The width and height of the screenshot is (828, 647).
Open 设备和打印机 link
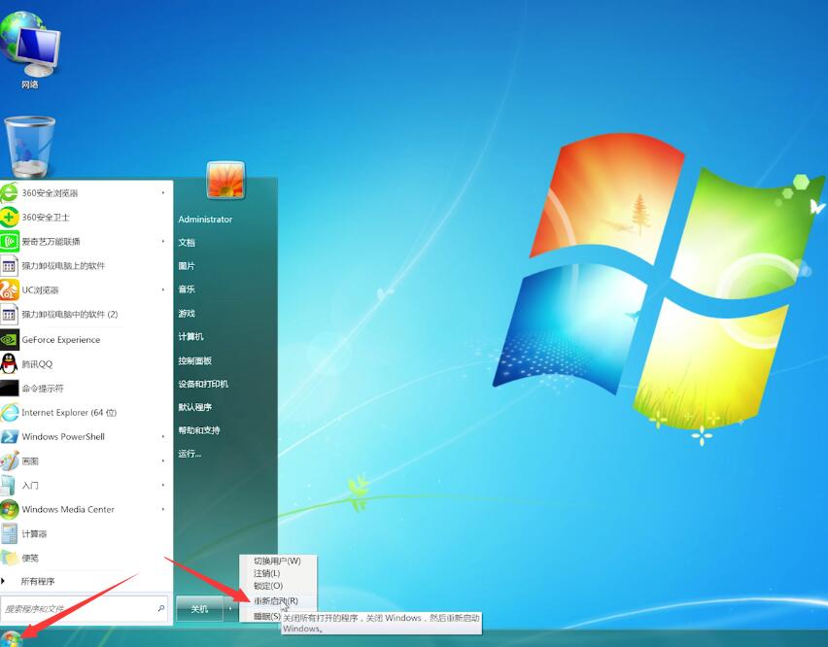point(203,384)
